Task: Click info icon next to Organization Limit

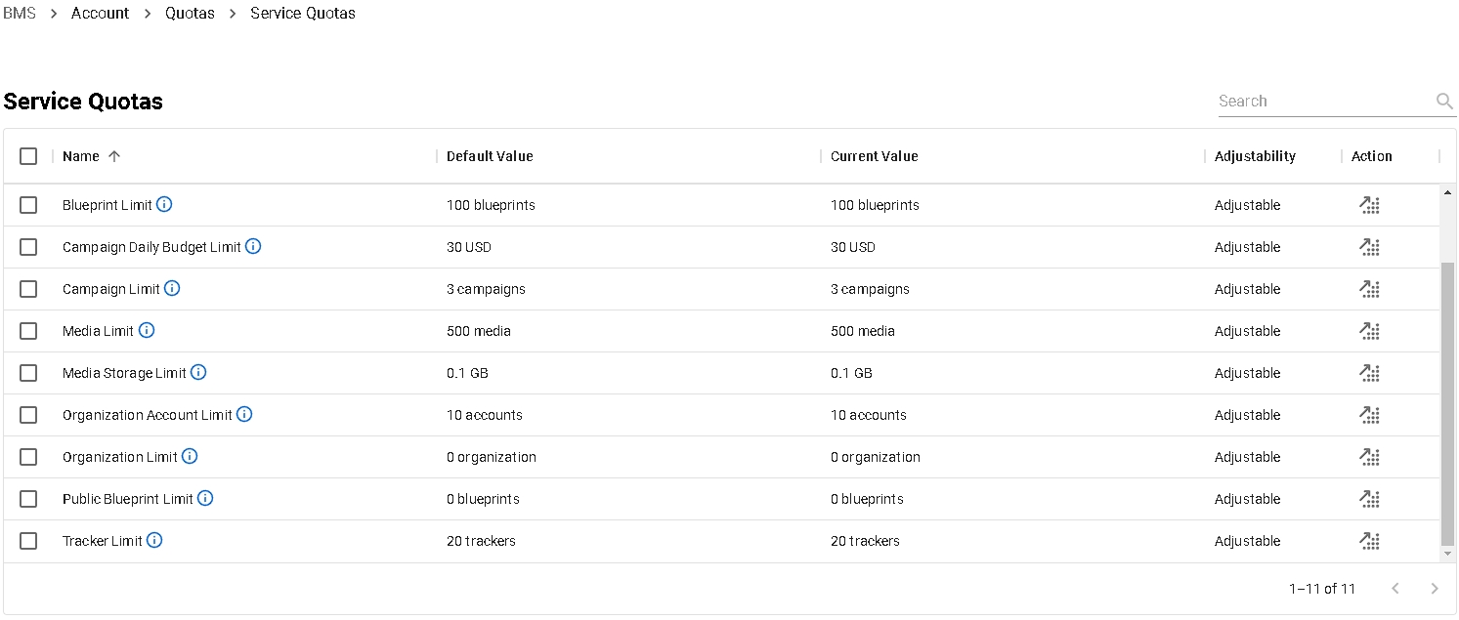Action: point(190,457)
